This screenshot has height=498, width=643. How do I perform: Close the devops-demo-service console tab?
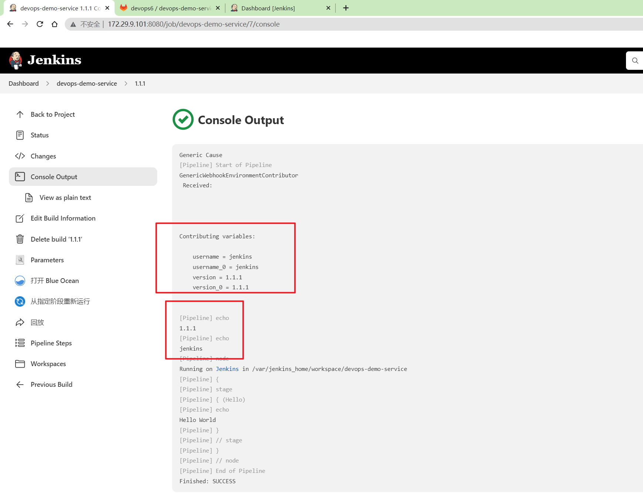click(107, 8)
